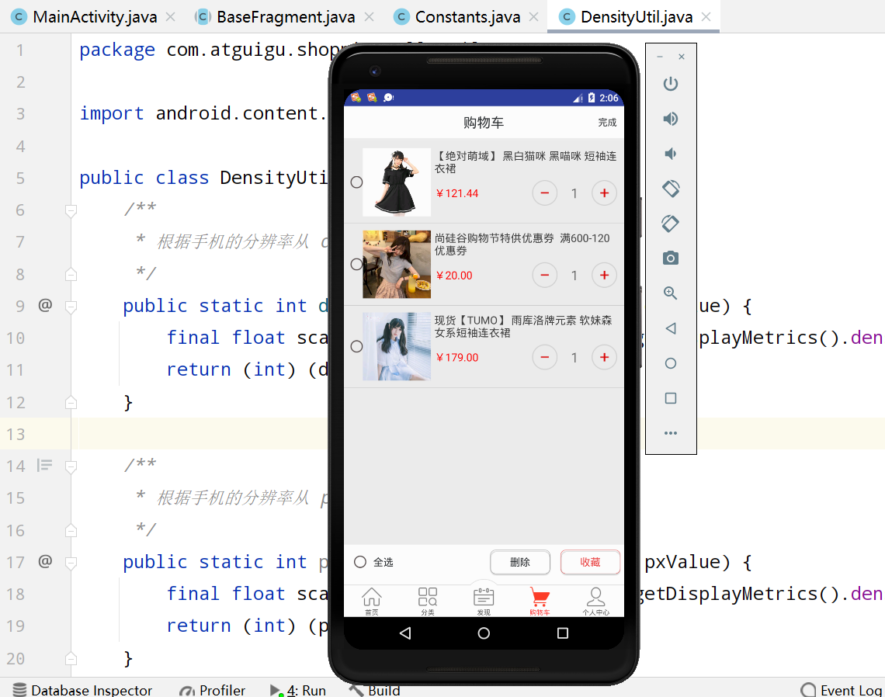Viewport: 885px width, 697px height.
Task: Tap the 收藏 favorite button
Action: click(x=590, y=562)
